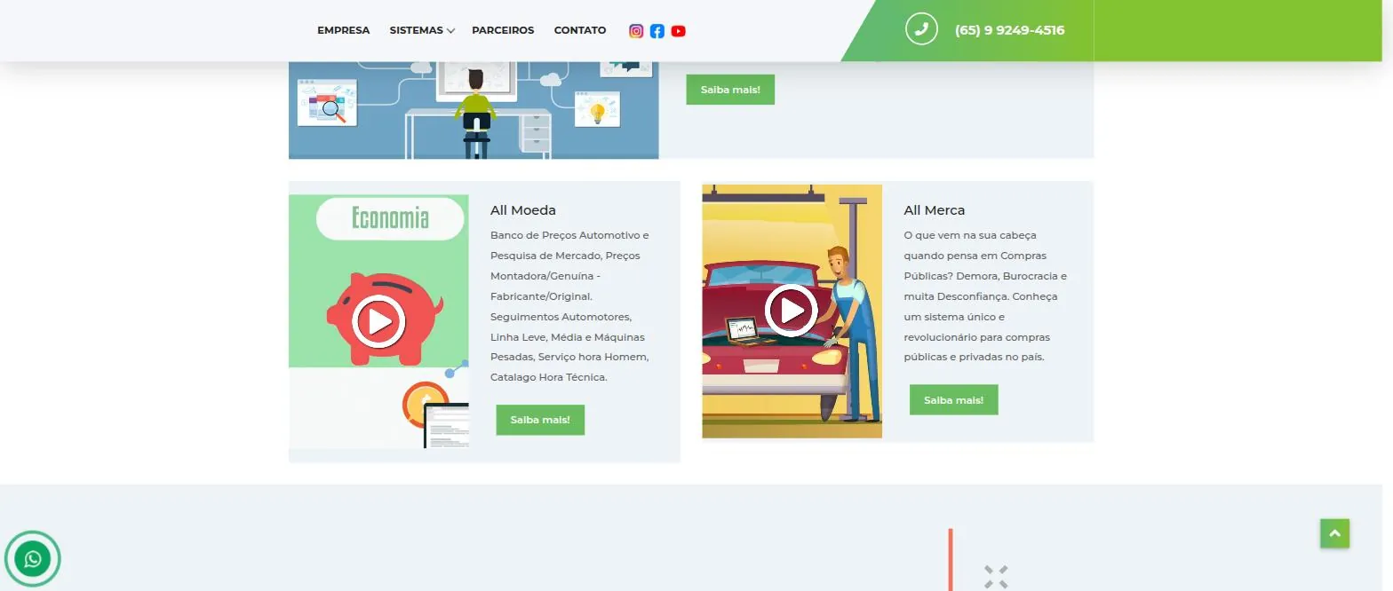Open the Economia piggy bank thumbnail
Image resolution: width=1393 pixels, height=591 pixels.
pos(378,321)
